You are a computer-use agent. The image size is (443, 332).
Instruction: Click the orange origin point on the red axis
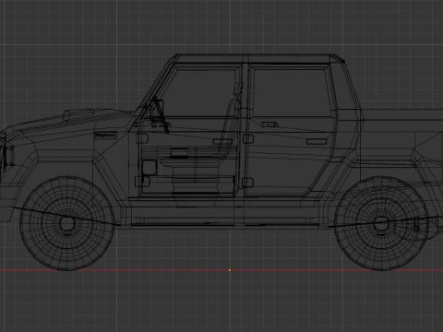point(230,270)
